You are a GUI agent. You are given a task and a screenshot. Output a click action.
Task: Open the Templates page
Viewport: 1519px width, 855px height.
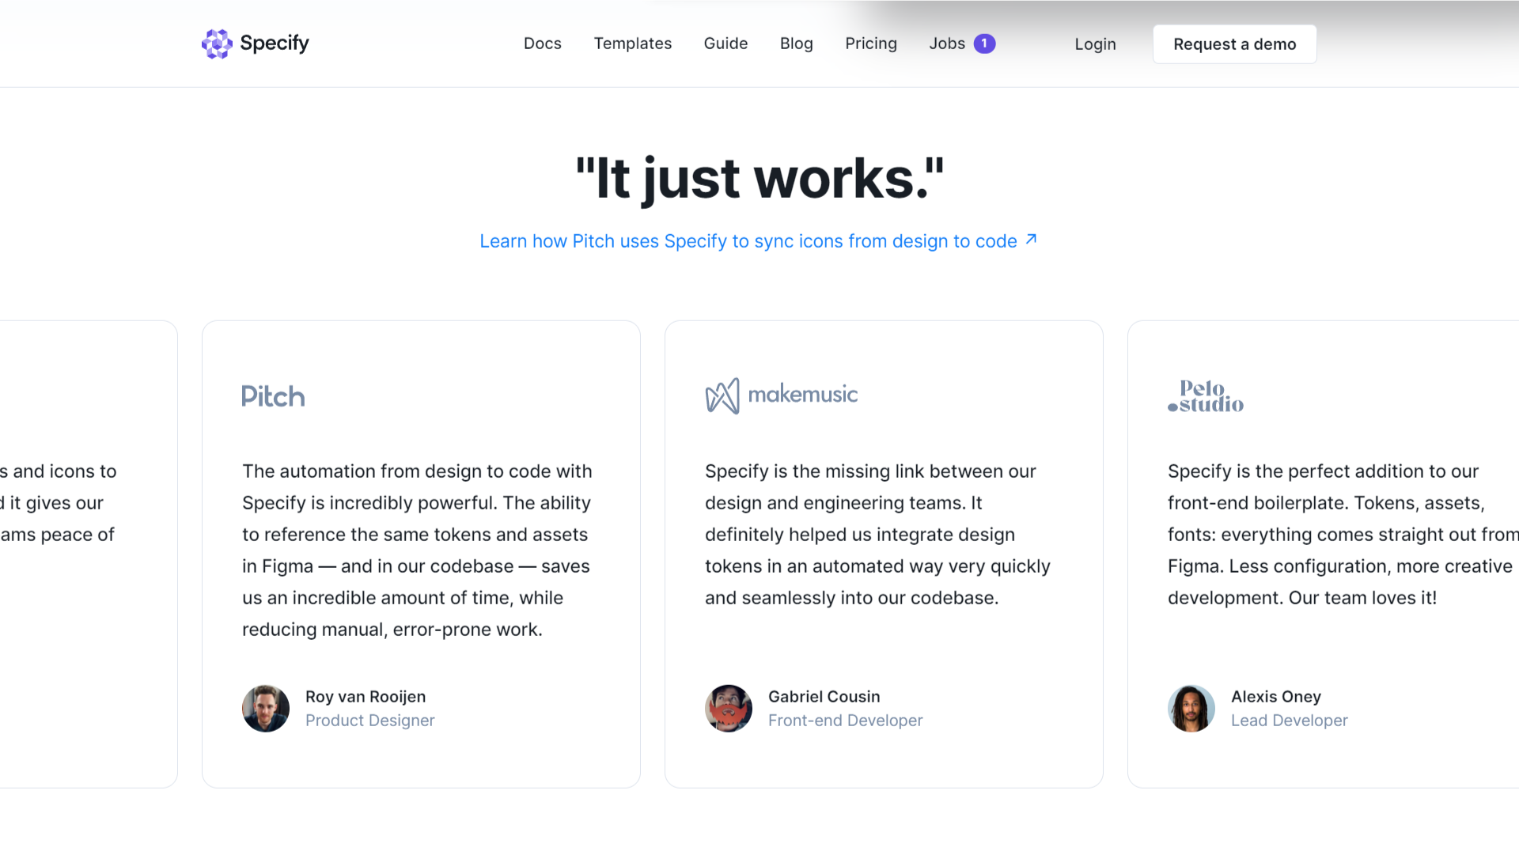tap(633, 44)
